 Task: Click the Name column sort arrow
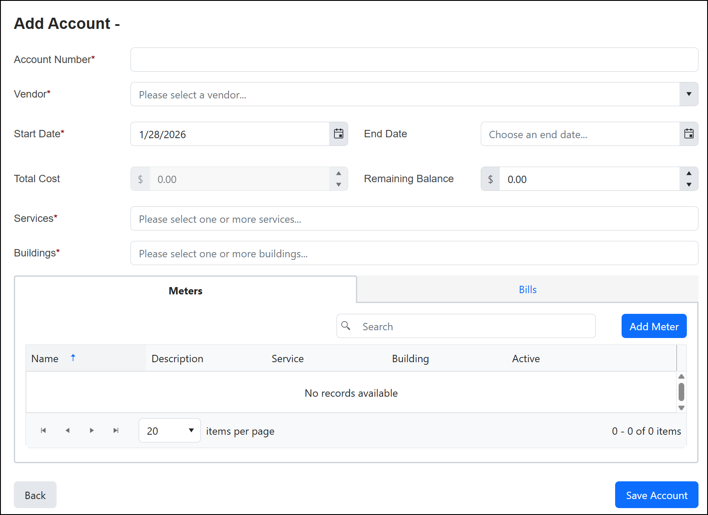point(73,358)
